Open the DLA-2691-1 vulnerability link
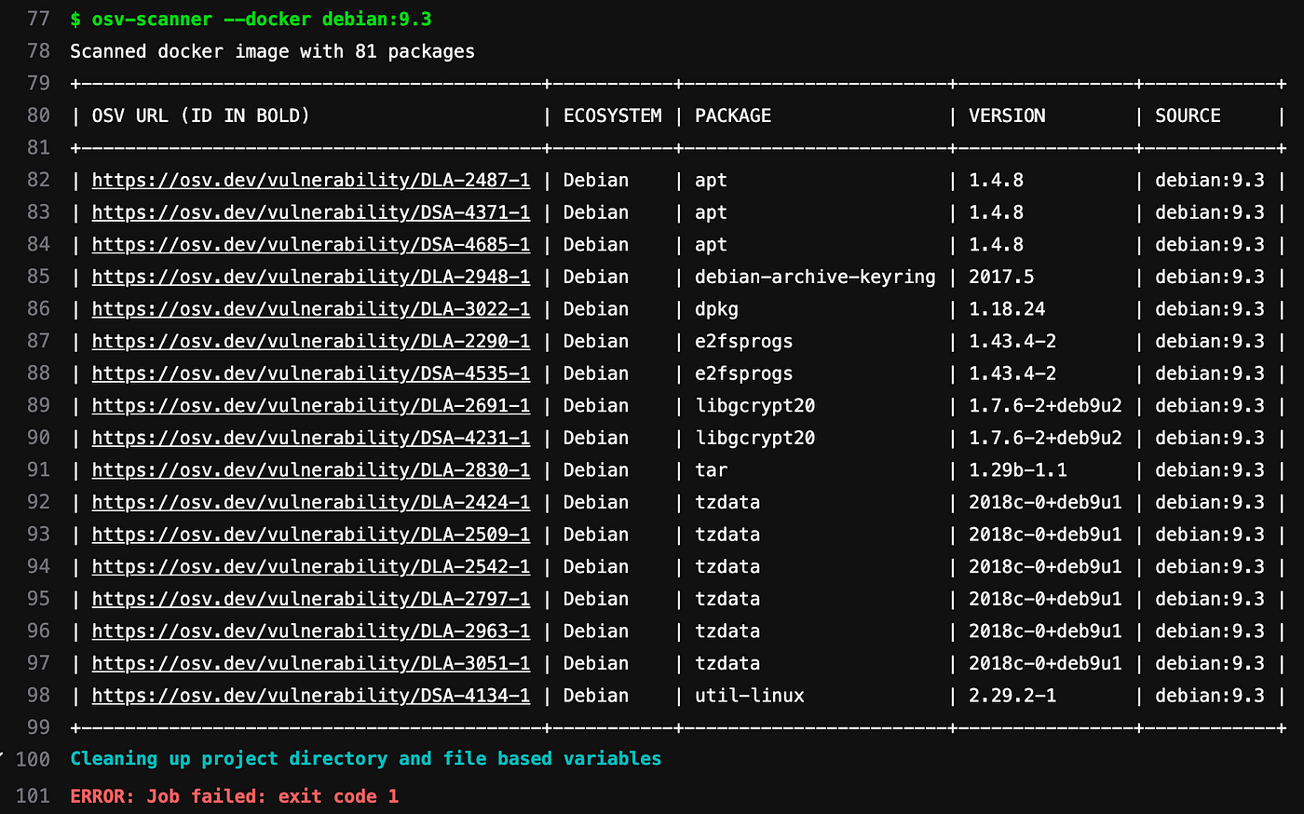 click(311, 405)
